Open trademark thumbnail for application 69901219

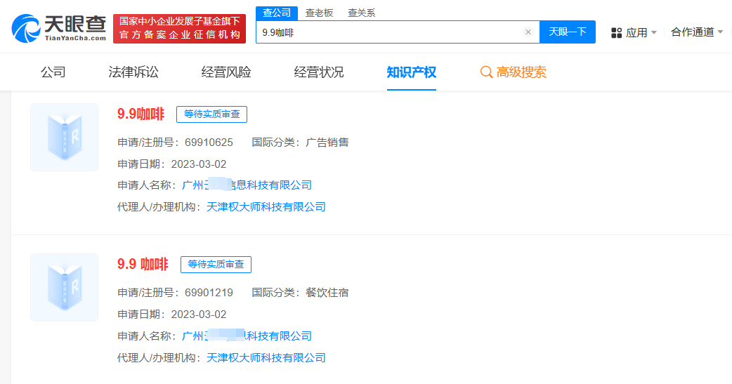click(x=65, y=287)
